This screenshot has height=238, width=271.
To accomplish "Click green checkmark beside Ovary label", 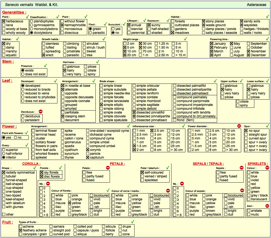I will (x=27, y=145).
